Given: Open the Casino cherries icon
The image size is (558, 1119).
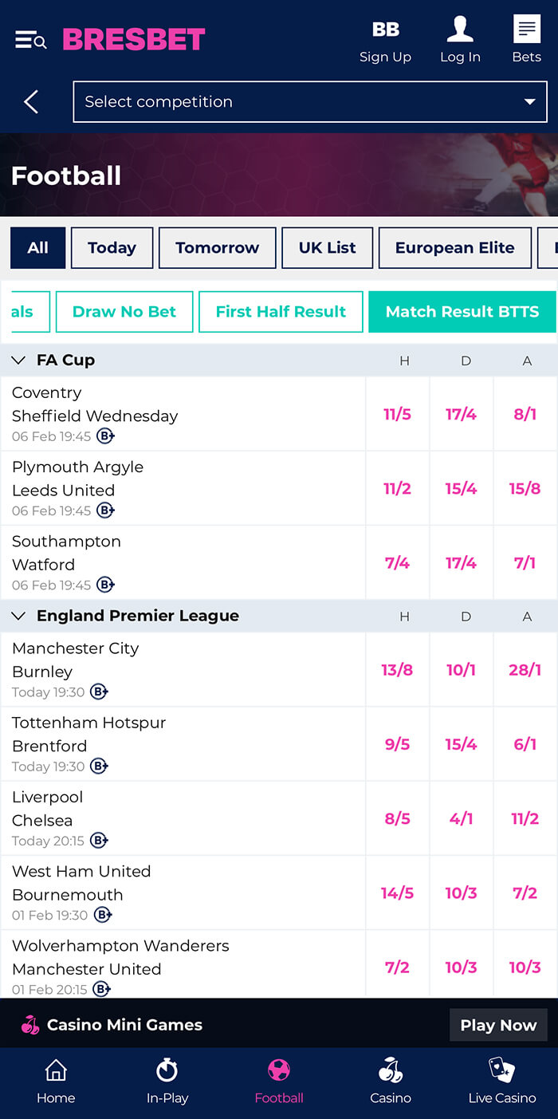Looking at the screenshot, I should (x=391, y=1070).
